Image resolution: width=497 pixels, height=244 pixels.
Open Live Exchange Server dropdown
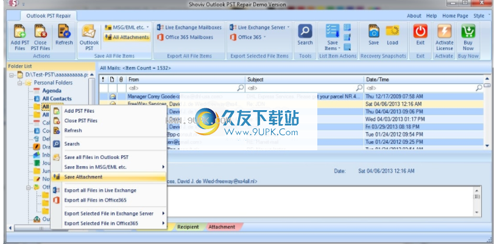(259, 27)
